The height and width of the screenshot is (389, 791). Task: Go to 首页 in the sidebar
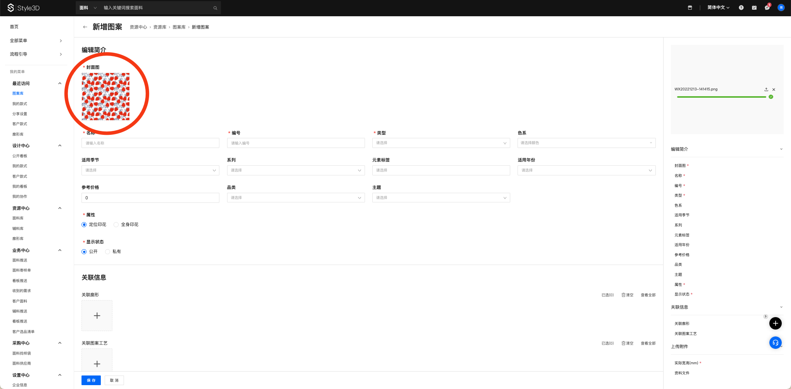(14, 27)
